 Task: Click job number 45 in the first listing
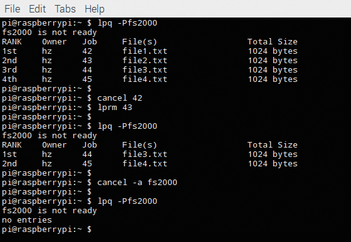[87, 79]
